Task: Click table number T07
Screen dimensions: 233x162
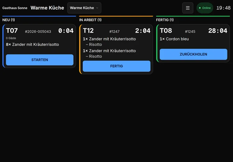Action: pos(12,31)
